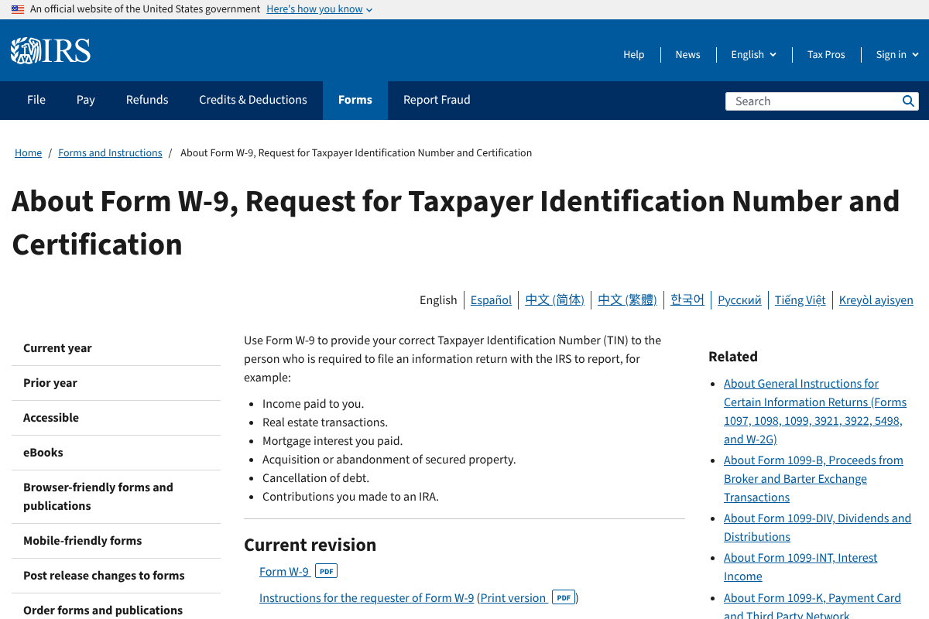The image size is (929, 619).
Task: Open eBooks in sidebar
Action: tap(116, 453)
